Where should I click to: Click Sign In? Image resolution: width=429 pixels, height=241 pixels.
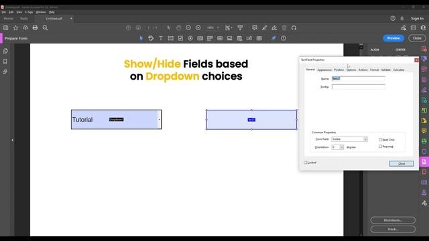pos(417,18)
